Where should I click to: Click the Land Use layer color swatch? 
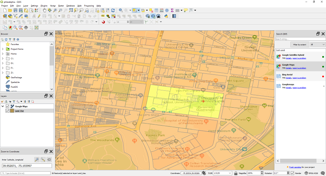(12, 111)
